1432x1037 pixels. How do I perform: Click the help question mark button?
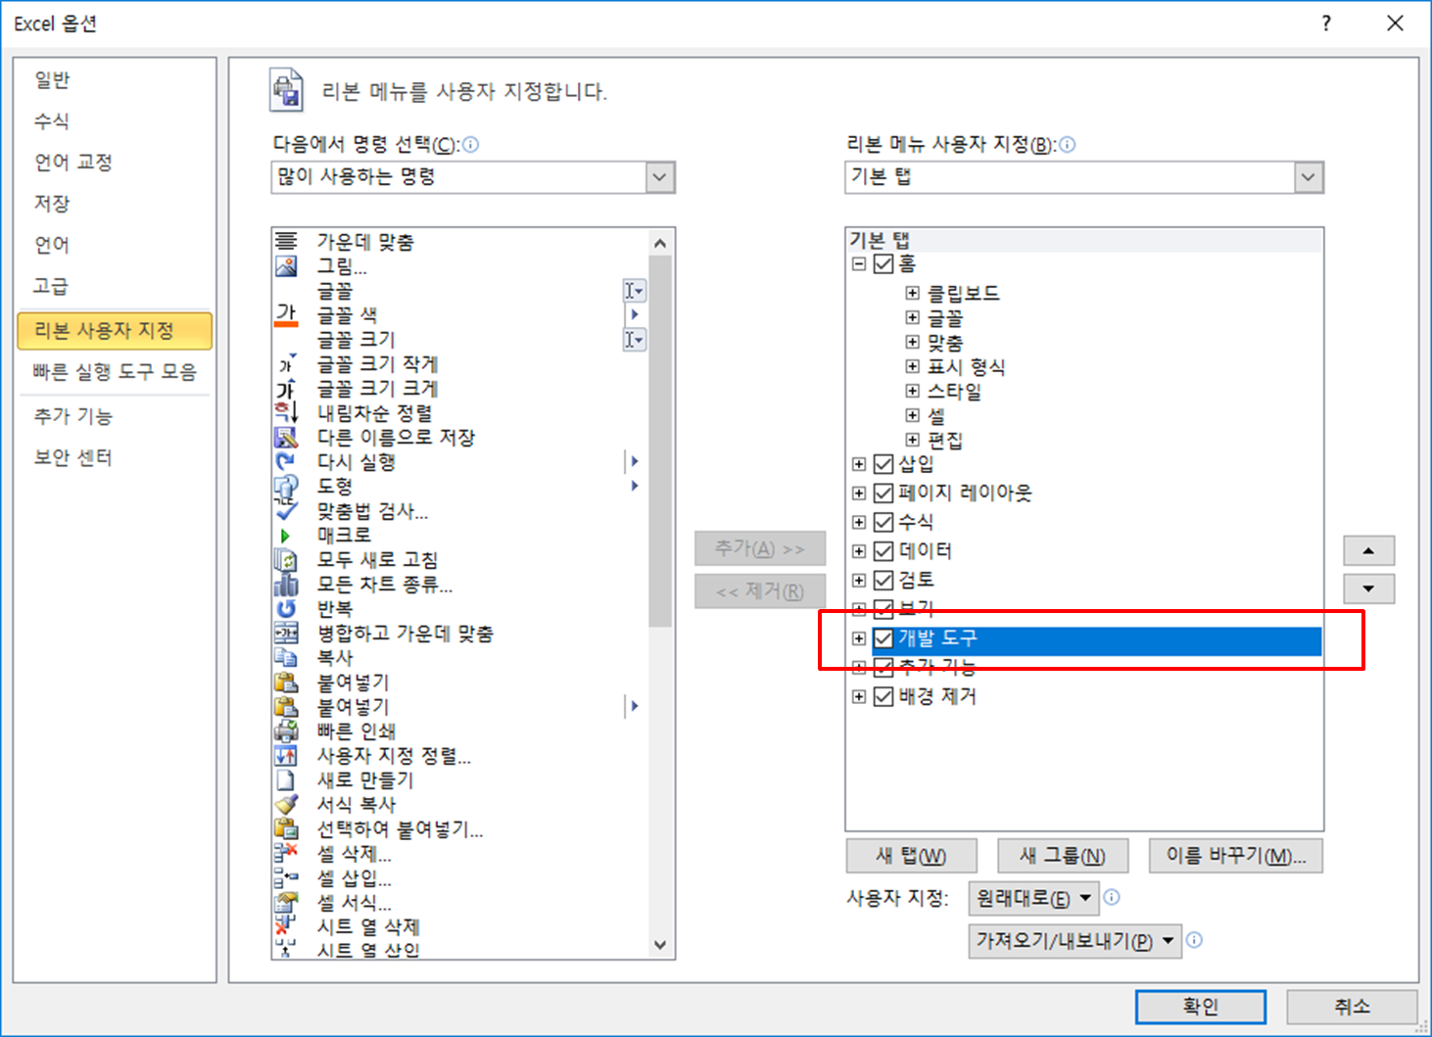click(1326, 24)
